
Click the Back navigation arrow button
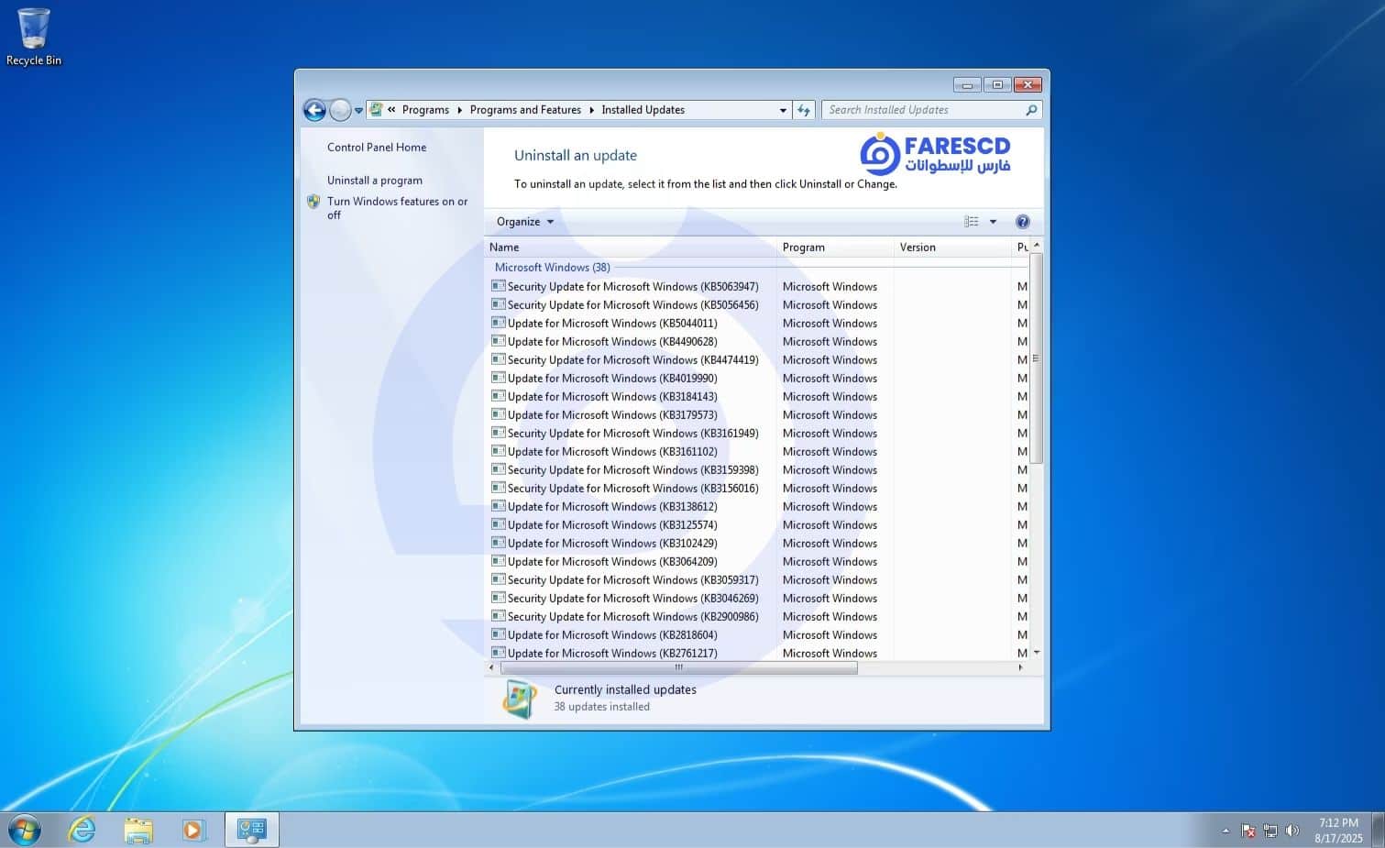[314, 110]
